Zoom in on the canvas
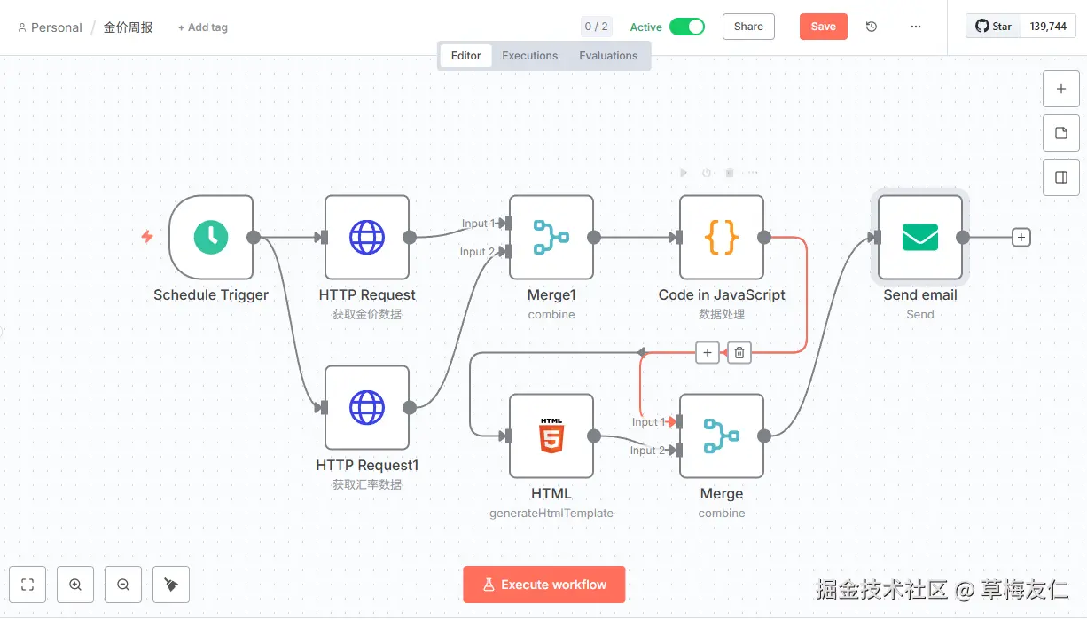Image resolution: width=1087 pixels, height=620 pixels. click(x=75, y=585)
